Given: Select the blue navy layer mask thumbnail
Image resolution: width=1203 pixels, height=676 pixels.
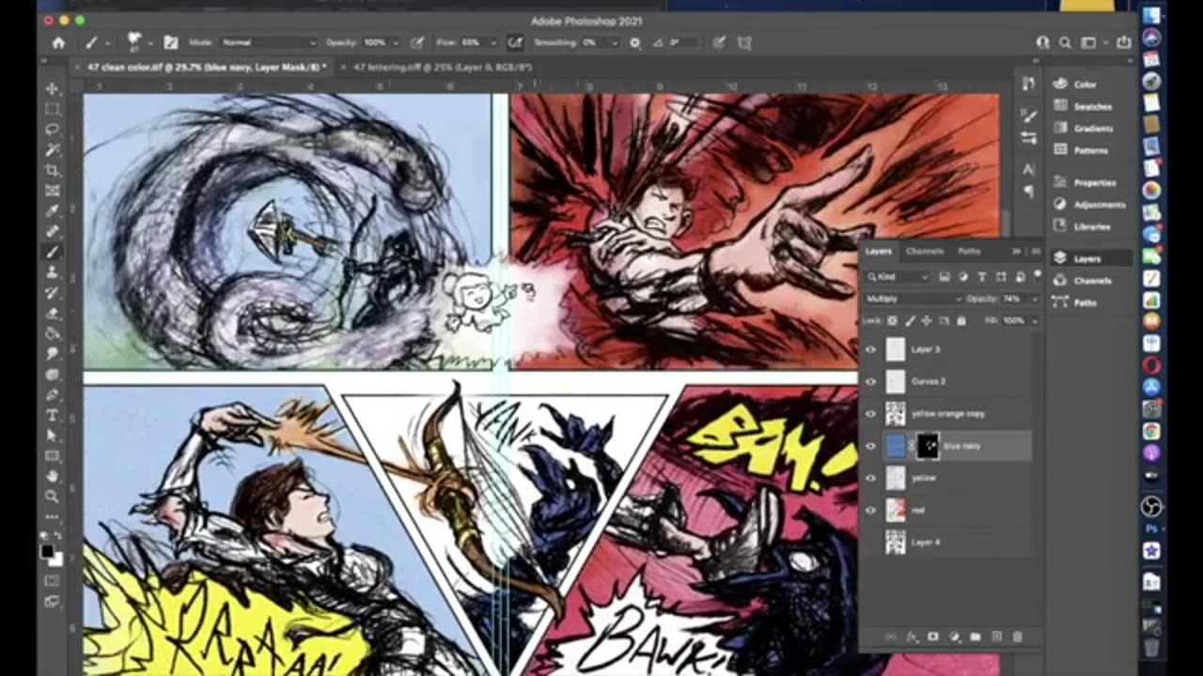Looking at the screenshot, I should click(x=928, y=446).
